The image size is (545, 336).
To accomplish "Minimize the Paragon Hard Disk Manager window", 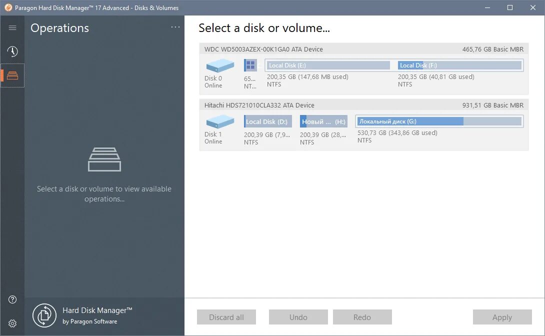I will point(487,7).
